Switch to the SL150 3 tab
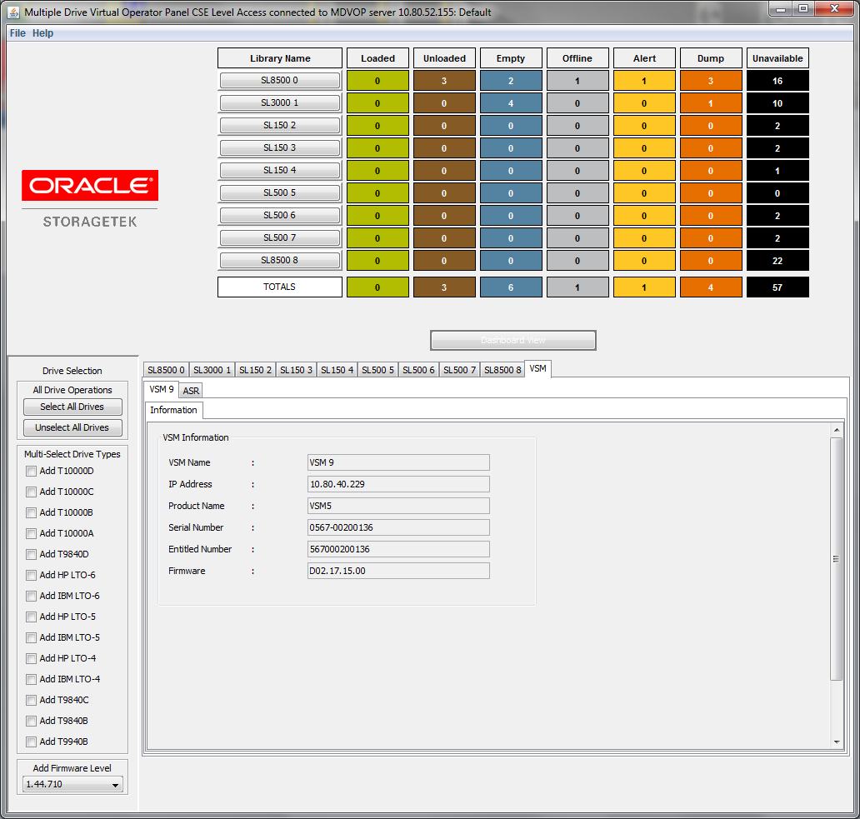Viewport: 860px width, 819px height. [296, 370]
